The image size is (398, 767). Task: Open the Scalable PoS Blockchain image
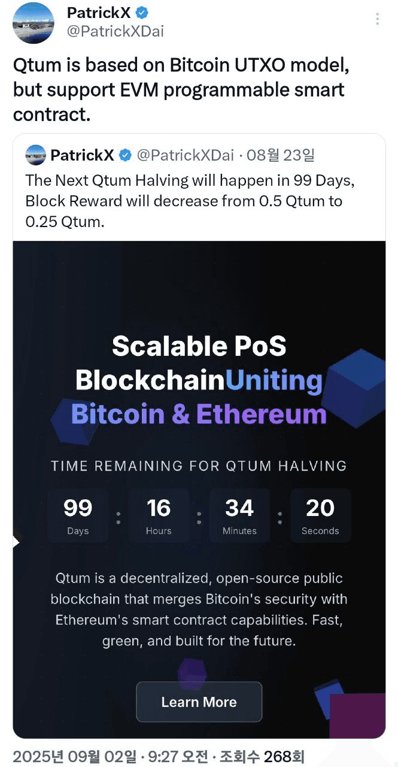click(199, 490)
